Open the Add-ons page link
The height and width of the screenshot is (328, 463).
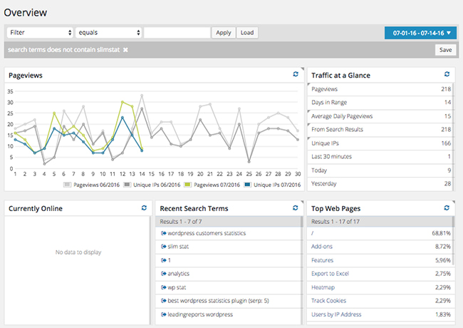tap(323, 247)
